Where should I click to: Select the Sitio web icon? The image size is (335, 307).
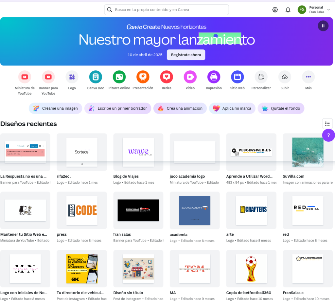(238, 77)
